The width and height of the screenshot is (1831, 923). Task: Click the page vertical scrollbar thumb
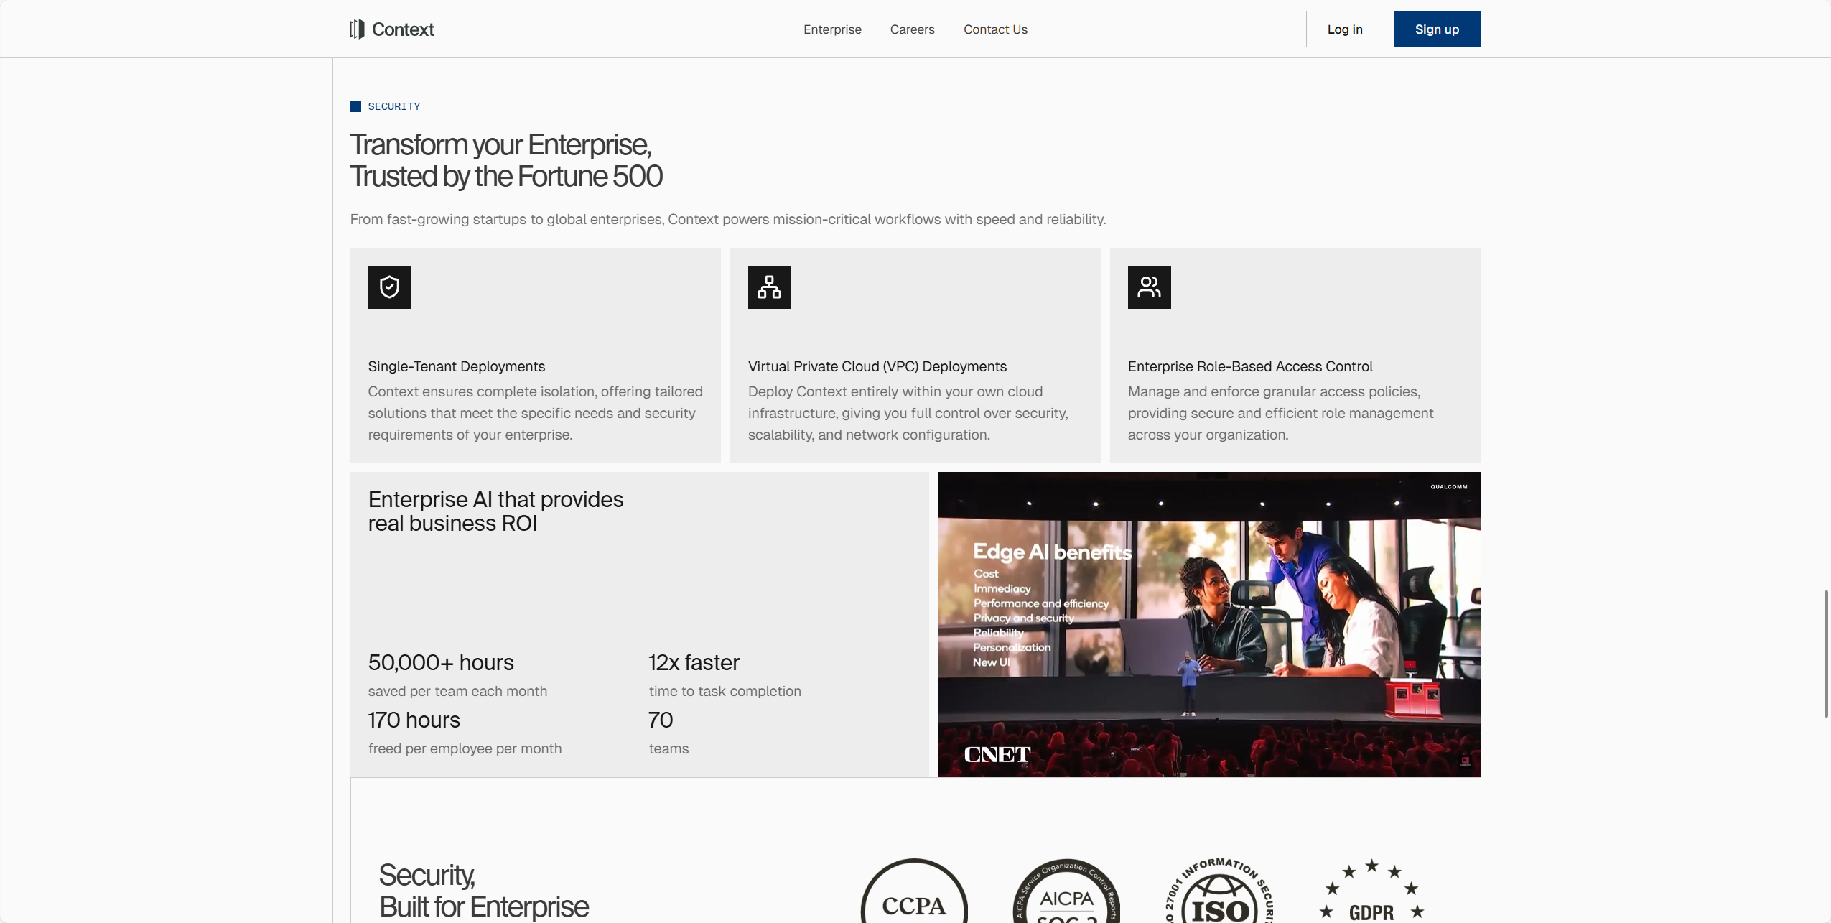coord(1825,654)
